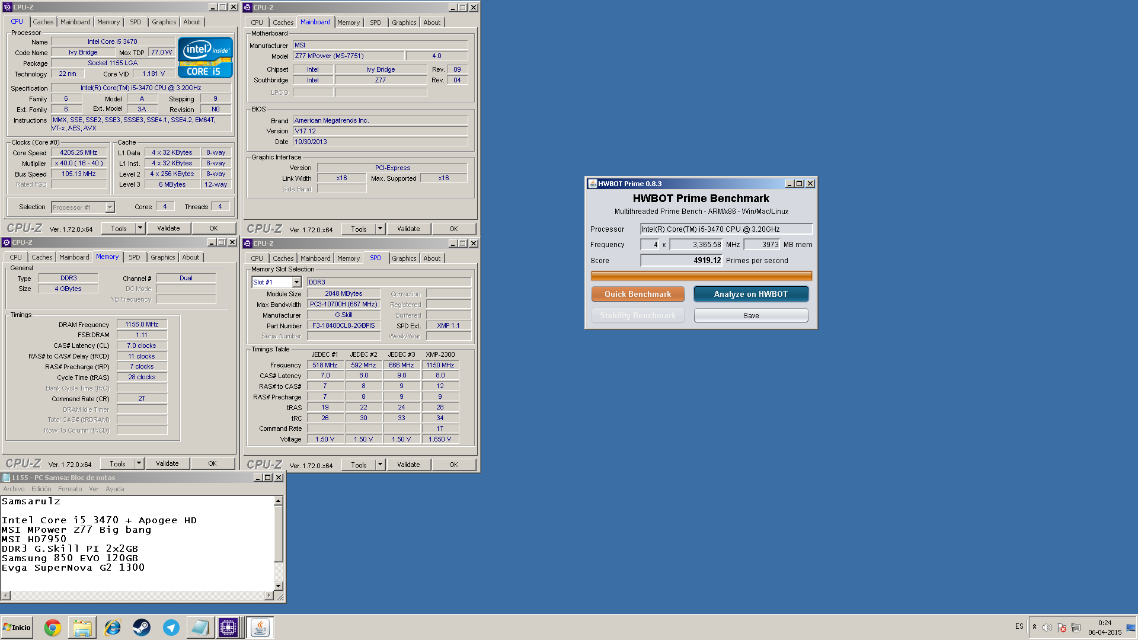
Task: Click the Show Desktop icon beside the clock
Action: click(x=1131, y=628)
